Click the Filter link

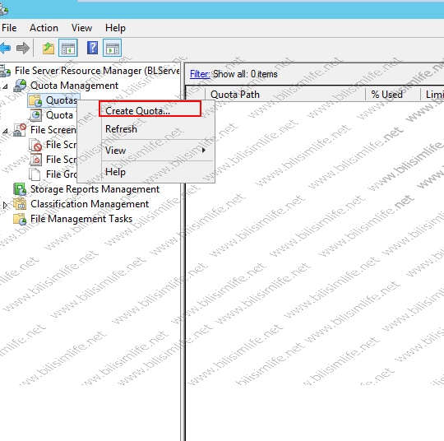point(200,74)
